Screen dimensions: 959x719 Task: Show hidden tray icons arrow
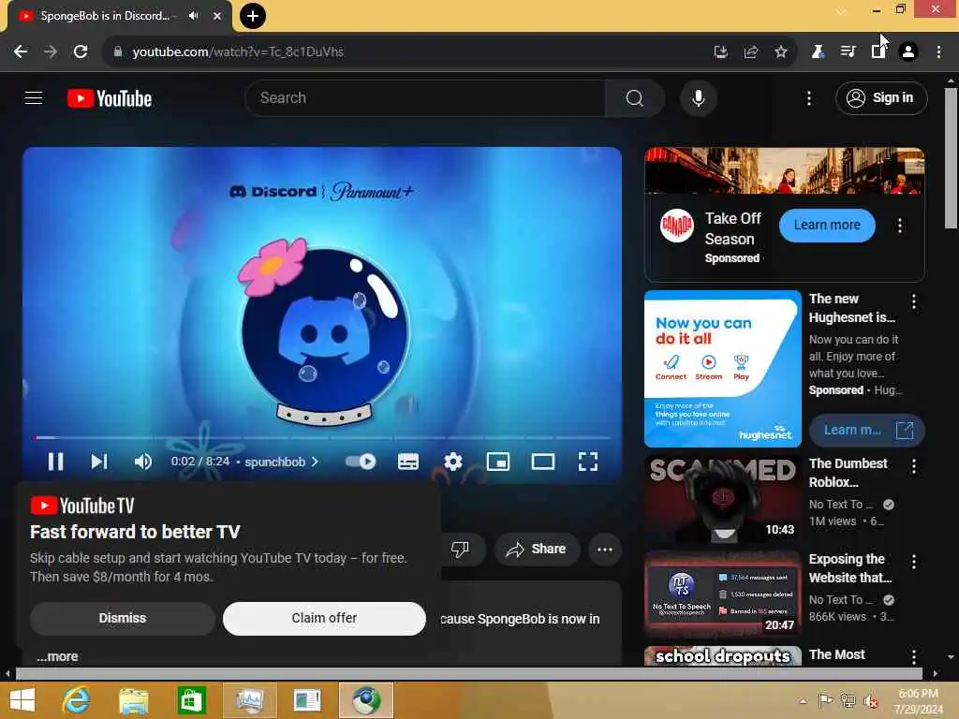point(803,701)
